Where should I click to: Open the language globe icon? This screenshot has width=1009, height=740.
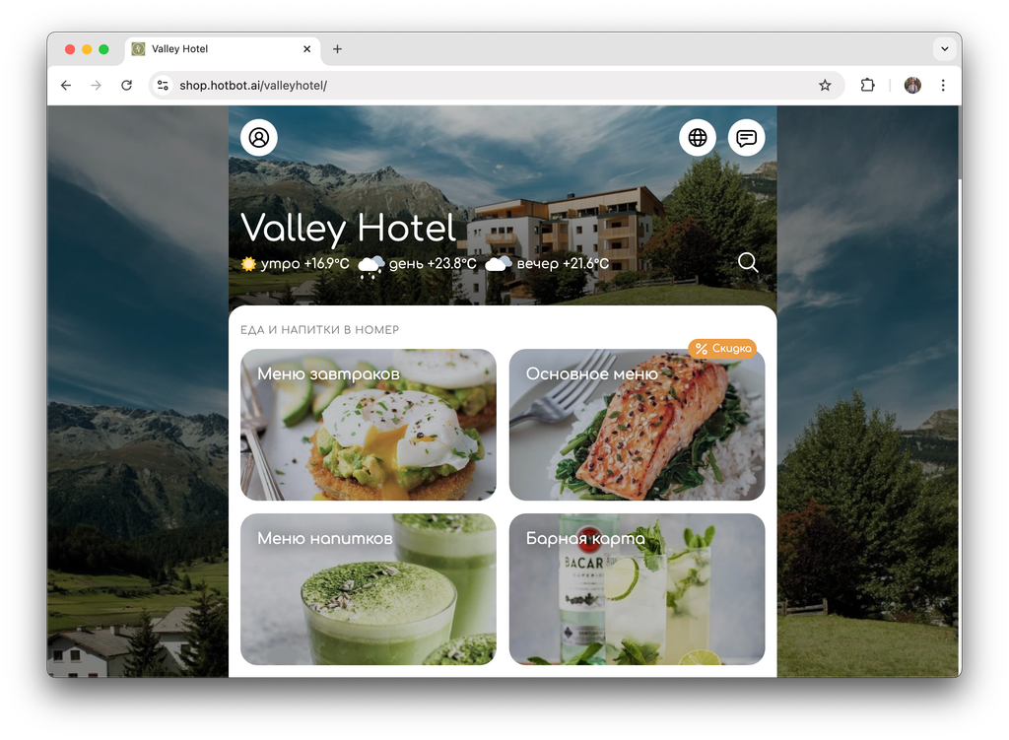tap(698, 138)
